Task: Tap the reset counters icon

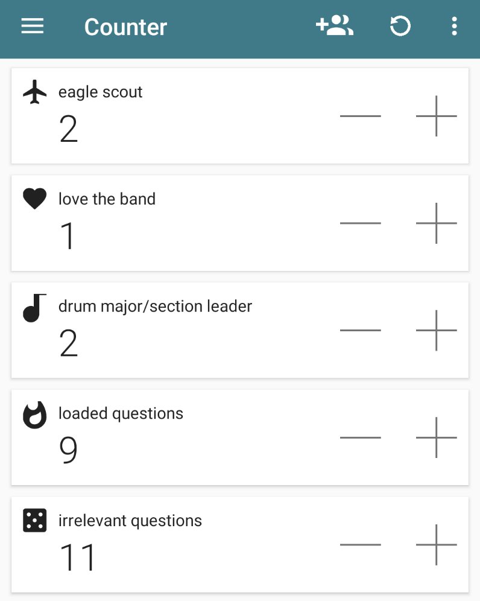Action: click(400, 27)
